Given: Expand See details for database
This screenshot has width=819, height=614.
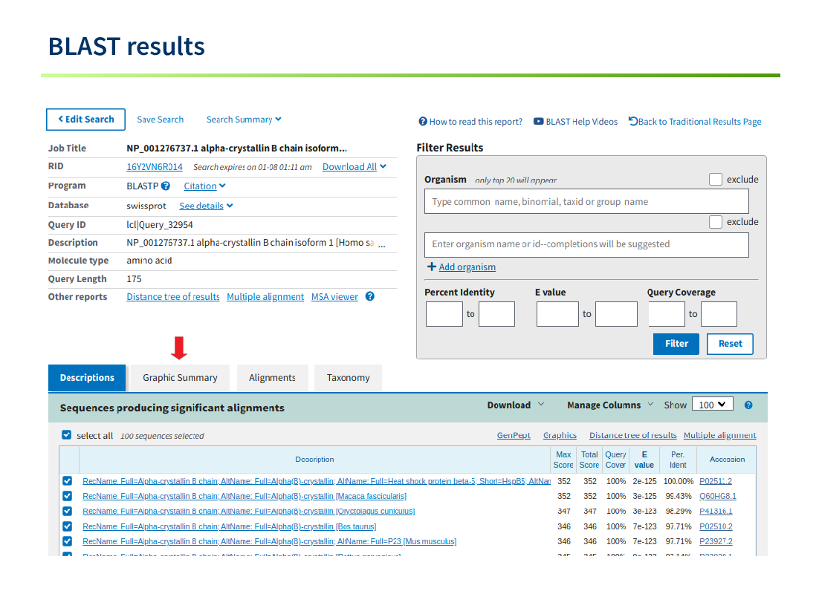Looking at the screenshot, I should pyautogui.click(x=207, y=206).
